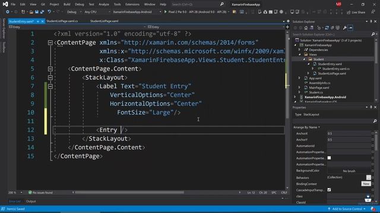Click the Solution Explorer Home icon
The image size is (380, 213).
306,28
